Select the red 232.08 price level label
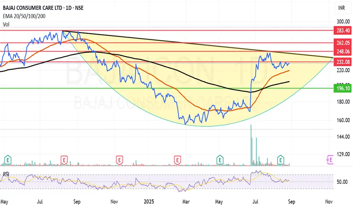353x208 pixels. pyautogui.click(x=343, y=62)
